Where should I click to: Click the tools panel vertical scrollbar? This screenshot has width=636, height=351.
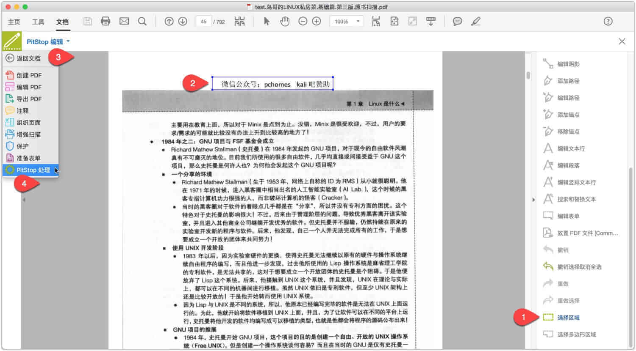(x=631, y=258)
